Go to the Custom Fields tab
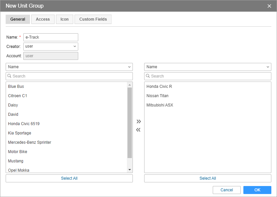This screenshot has height=197, width=277. [x=93, y=19]
